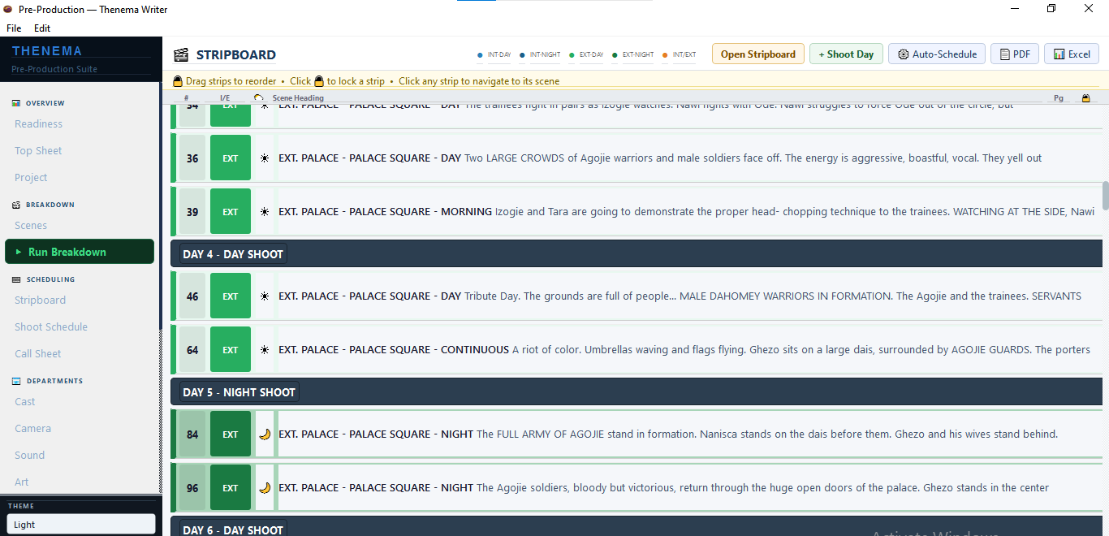This screenshot has height=536, width=1109.
Task: Click the moon icon on scene 84
Action: click(264, 434)
